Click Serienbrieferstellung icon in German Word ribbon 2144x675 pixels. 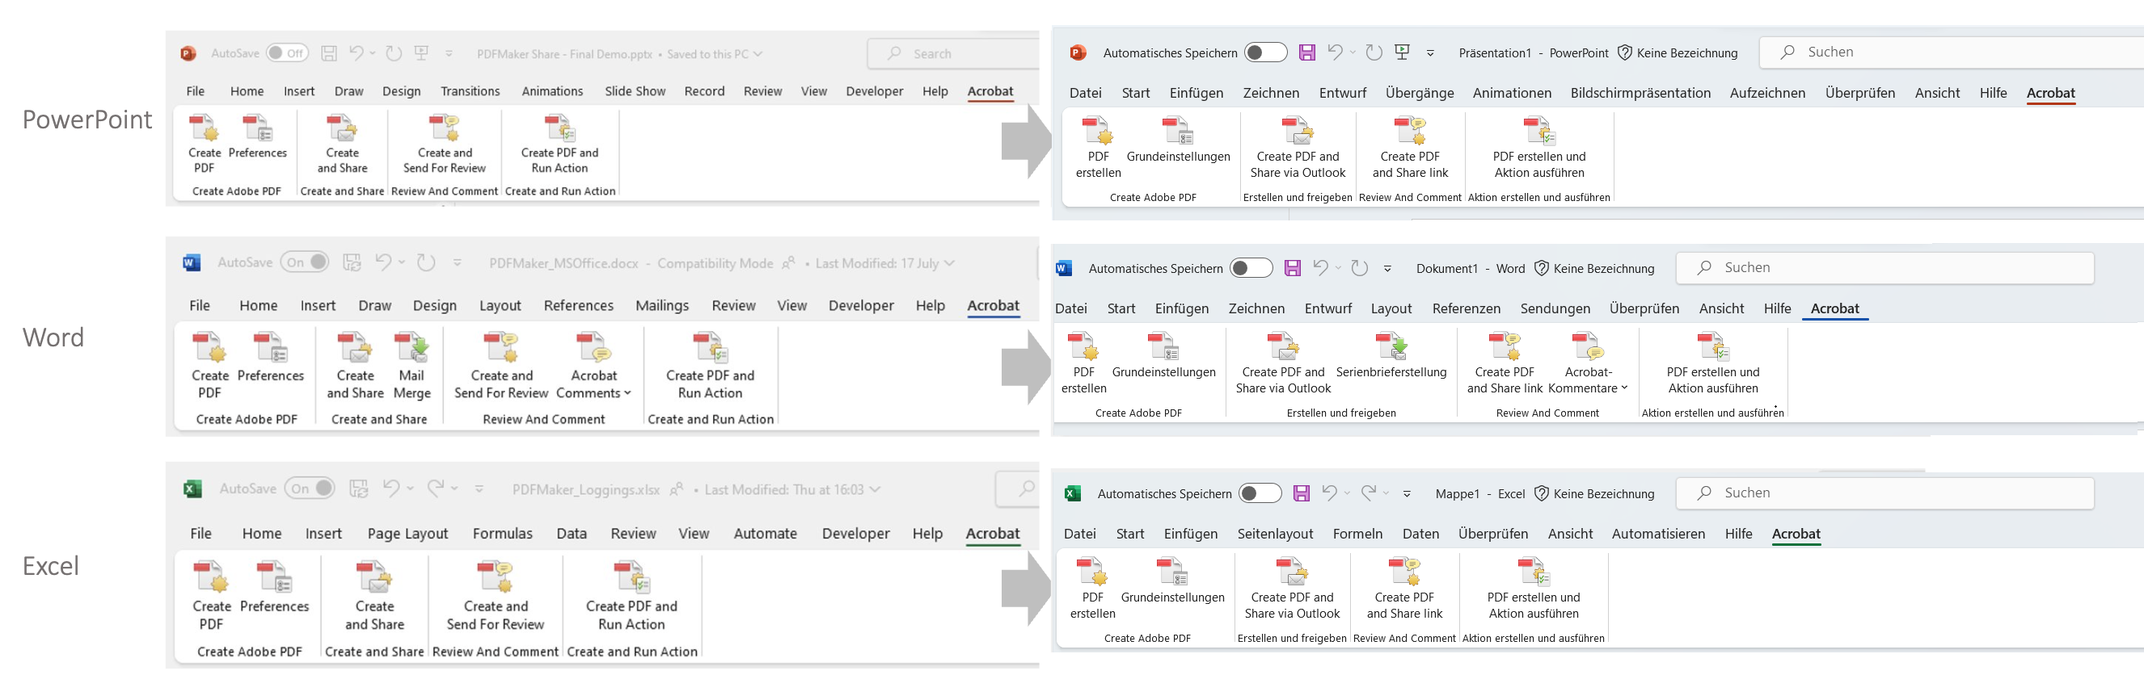[x=1391, y=346]
